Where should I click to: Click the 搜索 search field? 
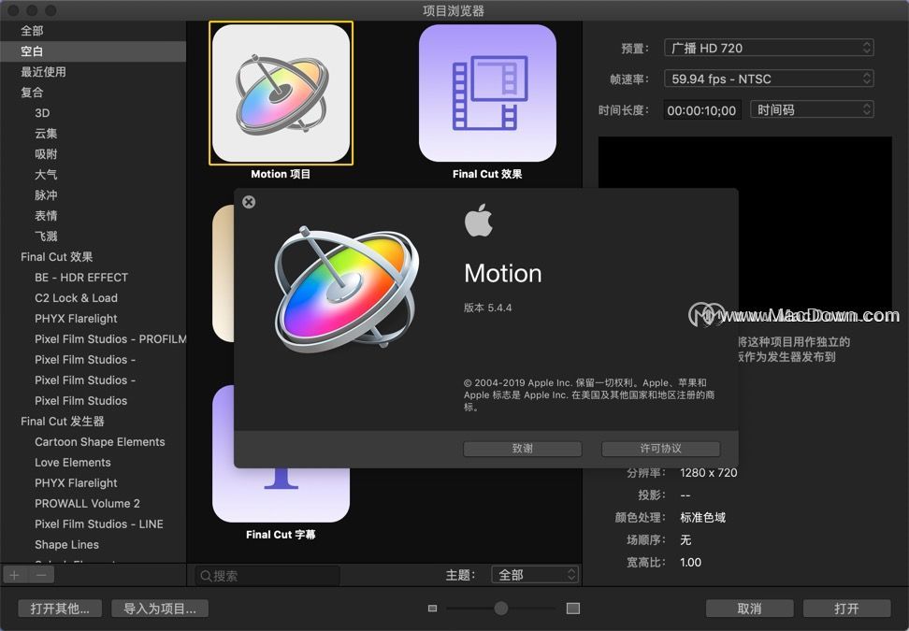267,576
